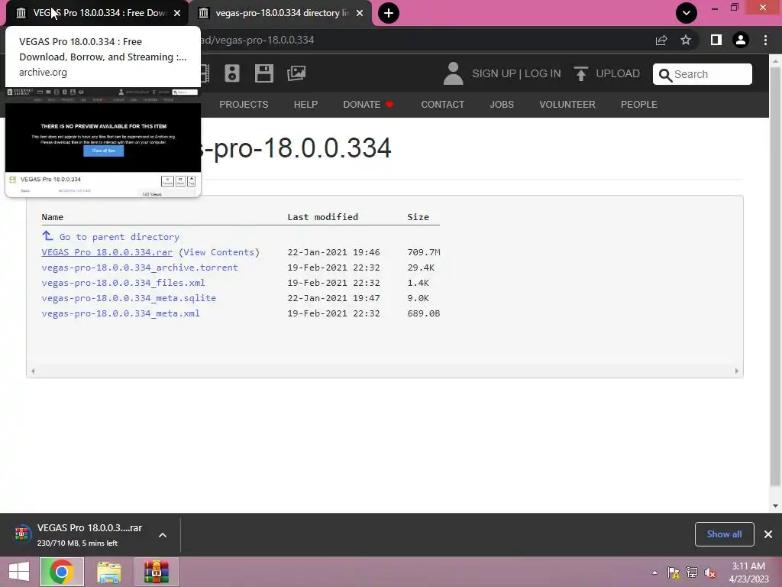Close the VEGAS Pro Free Download tab
782x587 pixels.
[x=177, y=13]
